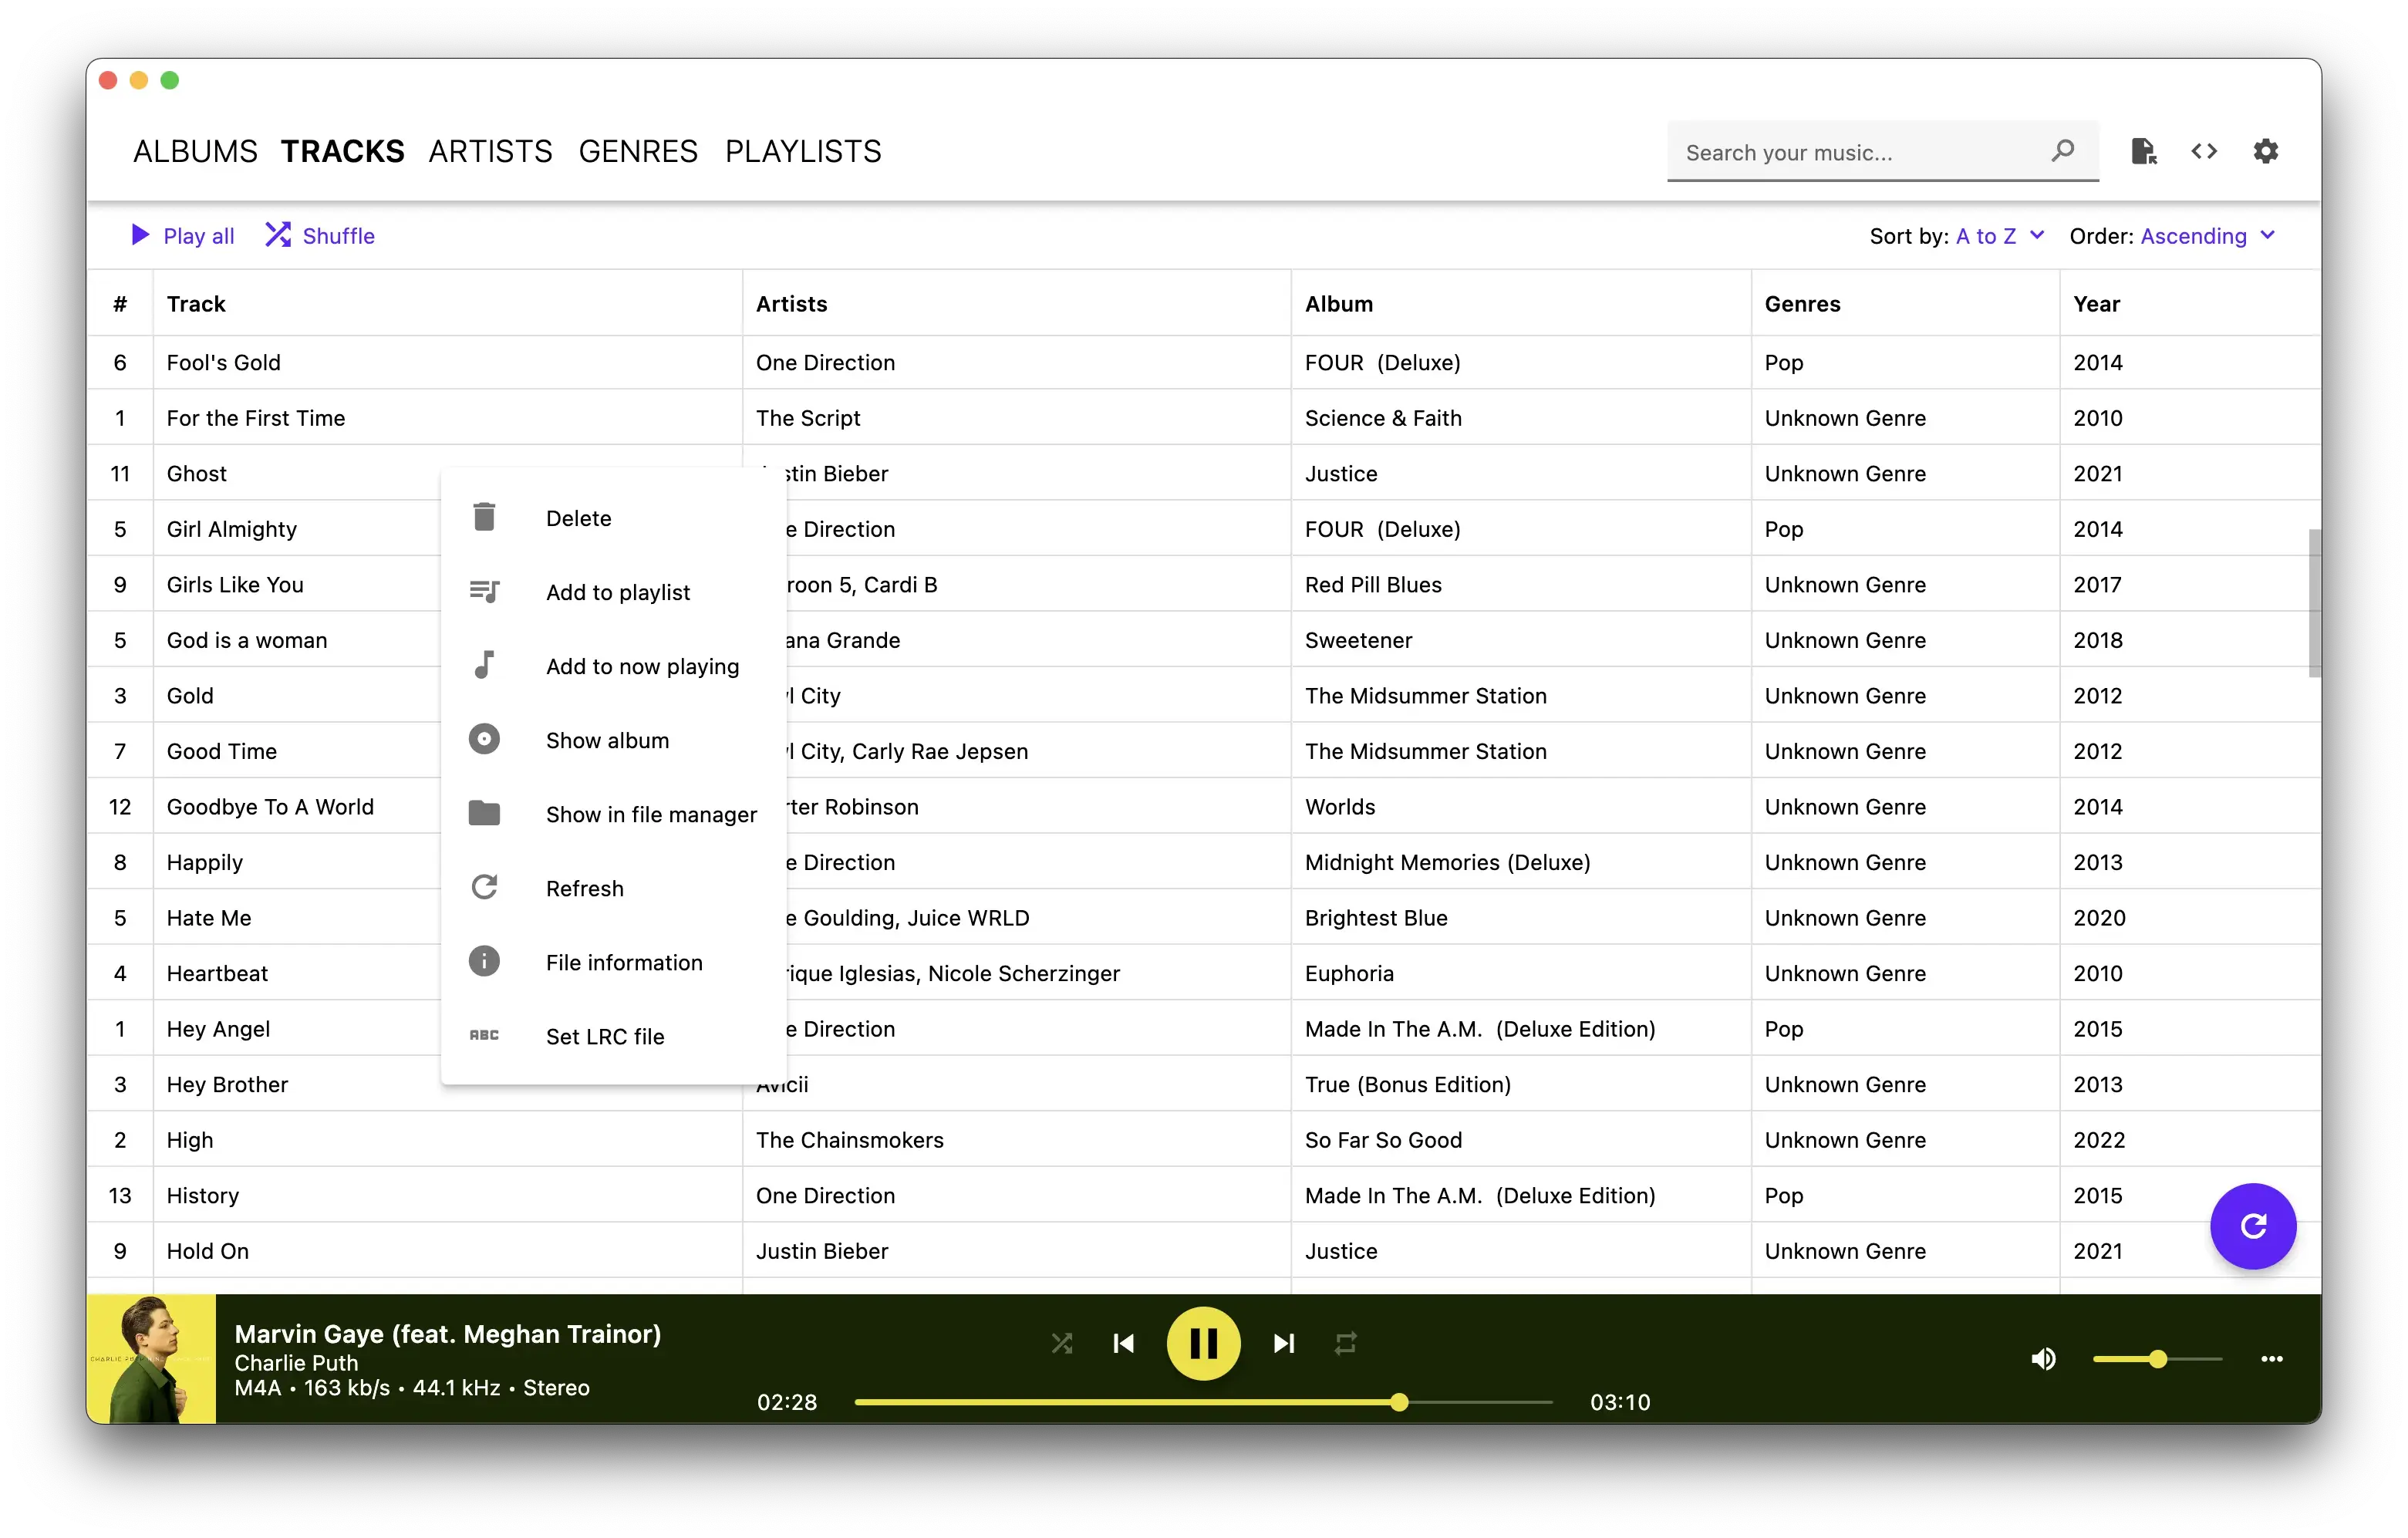Open settings with the gear icon
The width and height of the screenshot is (2408, 1538).
coord(2265,151)
